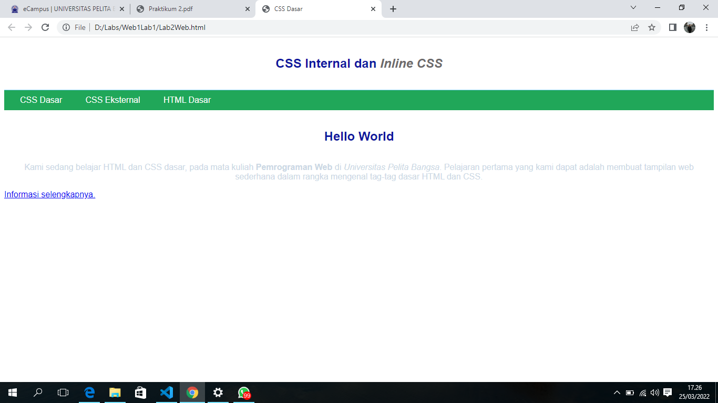
Task: Open Windows Settings from the taskbar
Action: click(x=218, y=392)
